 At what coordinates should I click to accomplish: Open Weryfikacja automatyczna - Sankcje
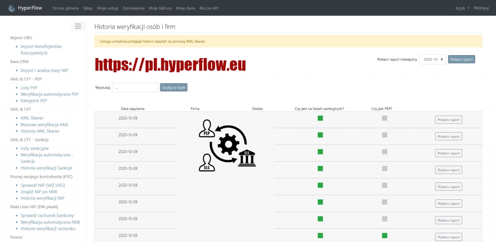tap(47, 158)
